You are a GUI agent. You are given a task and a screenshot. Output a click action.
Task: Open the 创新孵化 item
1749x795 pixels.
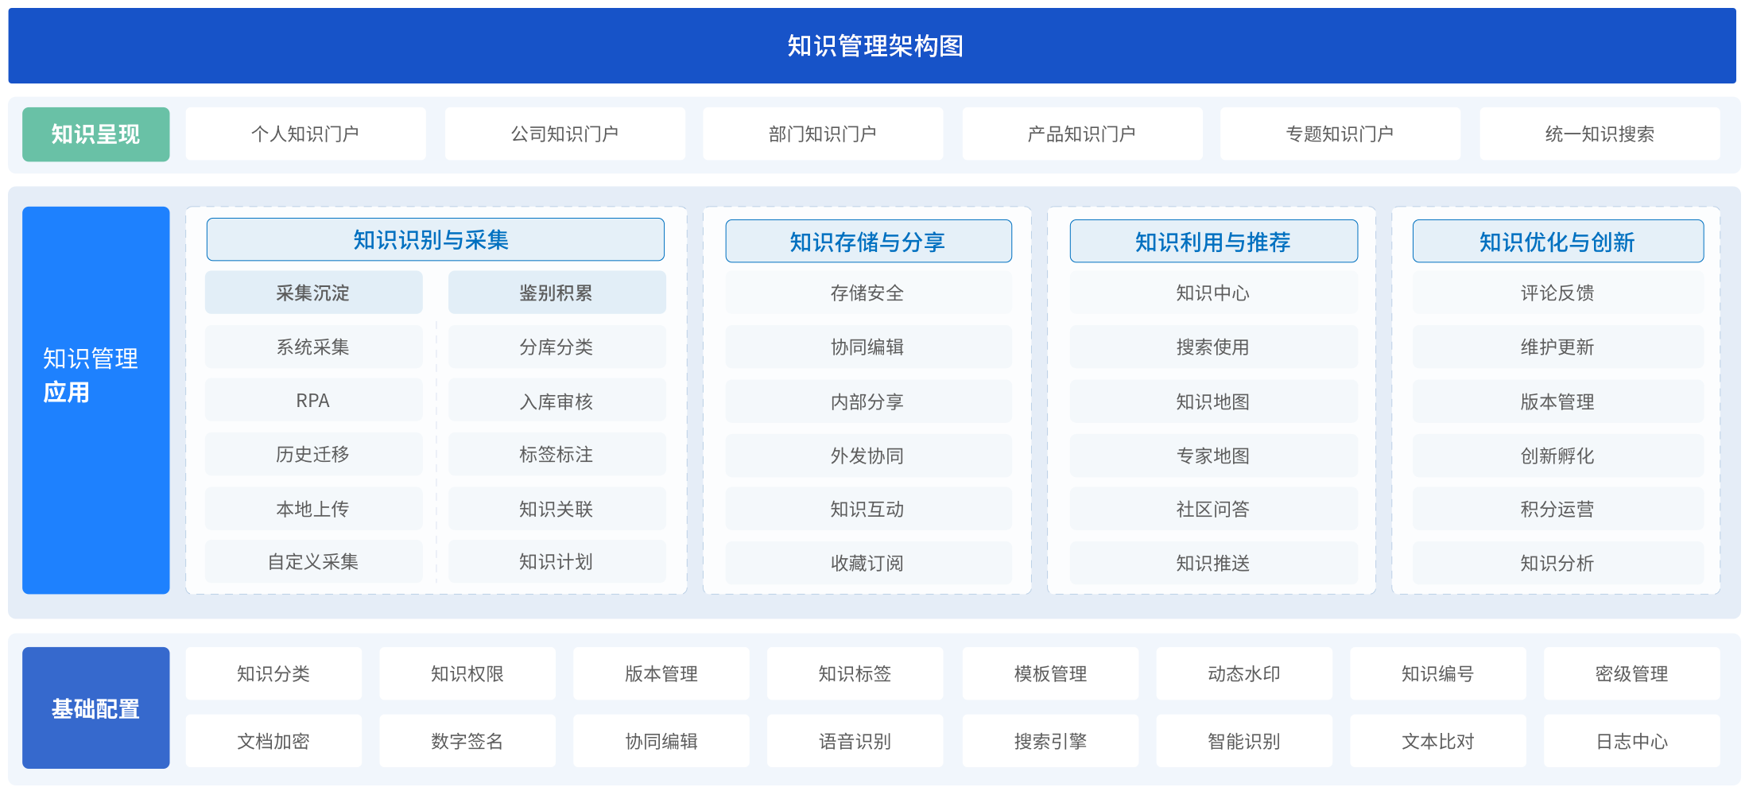point(1557,456)
